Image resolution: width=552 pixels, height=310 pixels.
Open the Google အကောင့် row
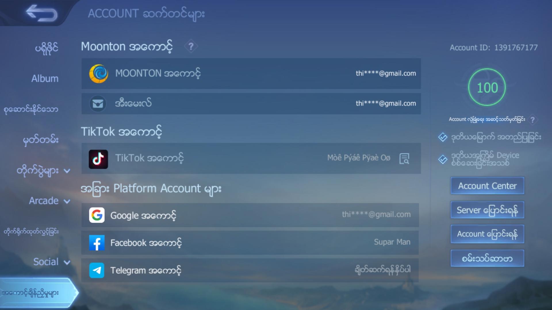pyautogui.click(x=250, y=215)
